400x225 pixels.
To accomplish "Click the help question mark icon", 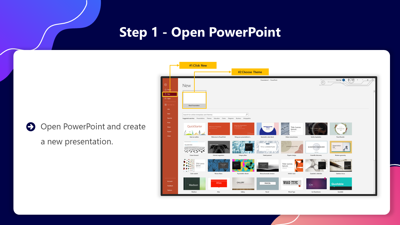I will [x=357, y=80].
